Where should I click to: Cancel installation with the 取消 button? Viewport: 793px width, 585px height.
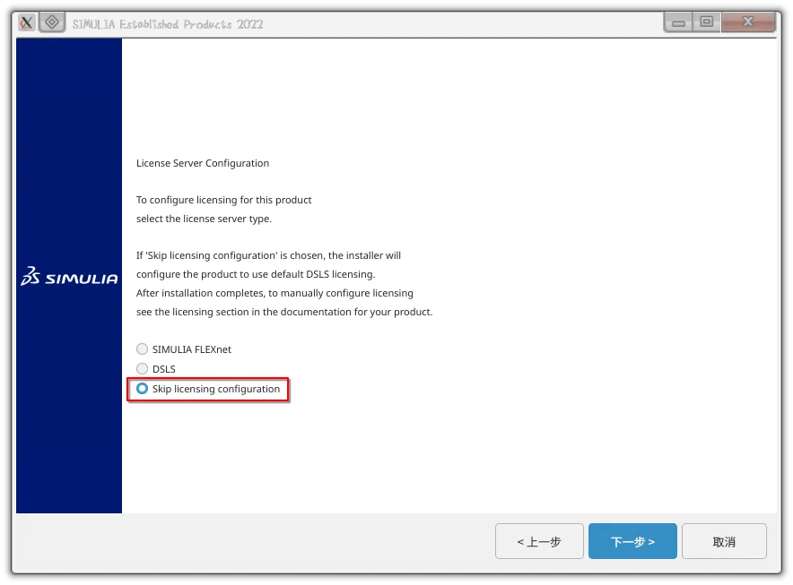tap(724, 542)
